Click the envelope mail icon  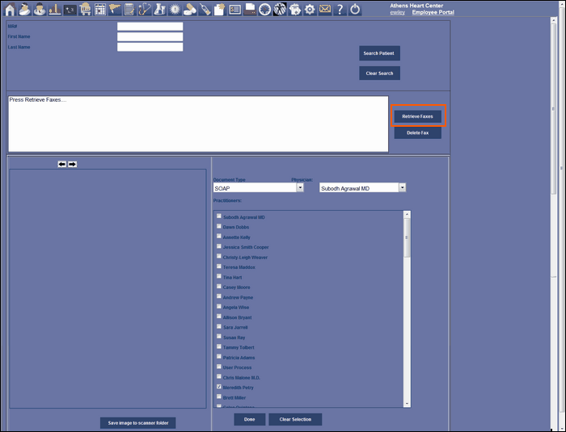point(324,10)
